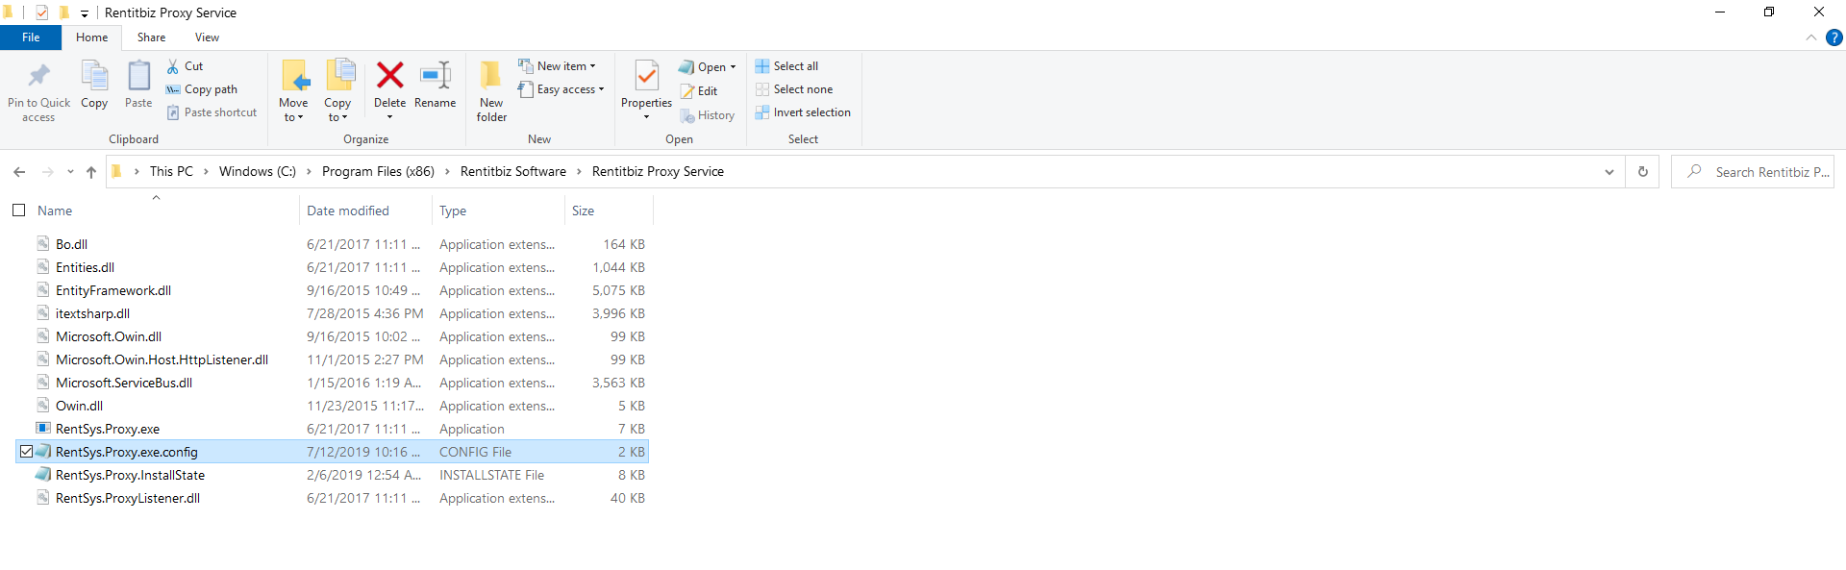Viewport: 1846px width, 570px height.
Task: Select the Entities.dll file
Action: tap(85, 267)
